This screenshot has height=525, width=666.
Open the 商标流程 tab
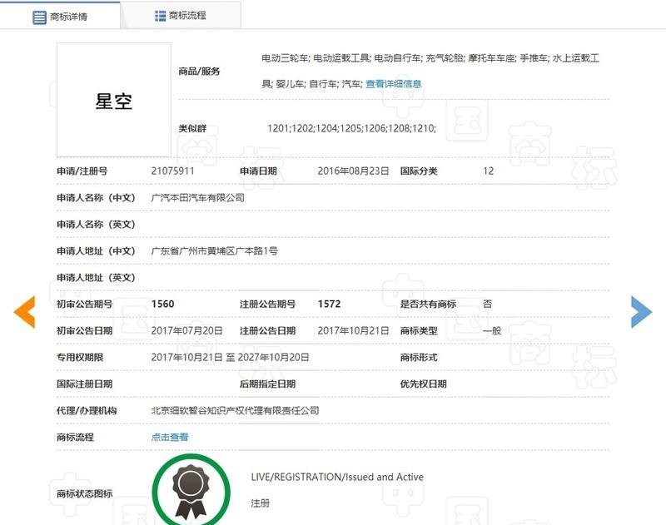[x=181, y=16]
